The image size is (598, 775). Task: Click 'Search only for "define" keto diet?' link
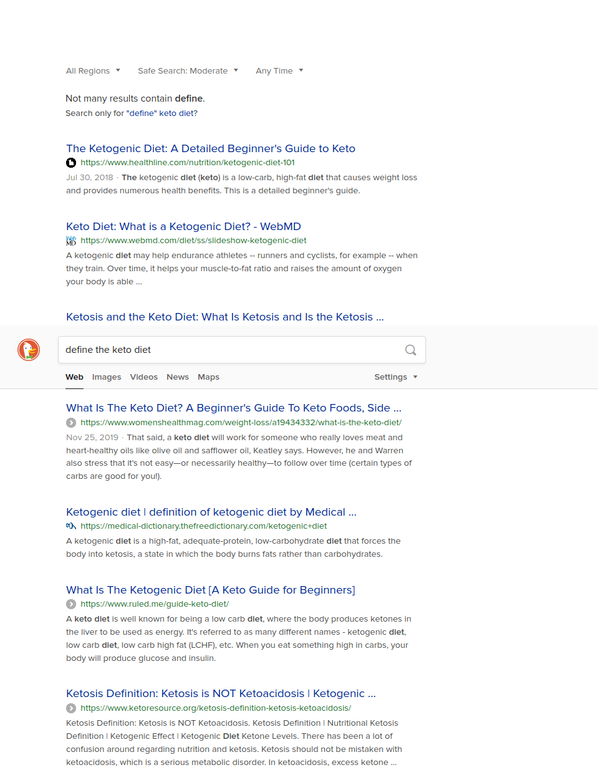click(132, 113)
